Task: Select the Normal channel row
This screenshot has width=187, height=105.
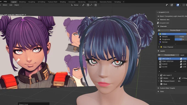Action: pyautogui.click(x=172, y=42)
